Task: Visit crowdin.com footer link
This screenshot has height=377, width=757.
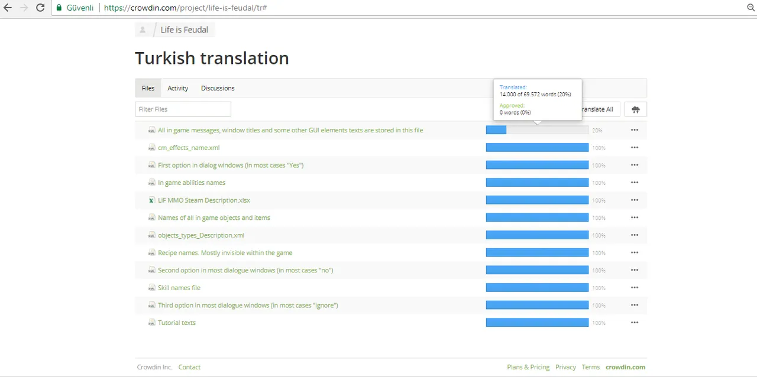Action: pos(625,367)
